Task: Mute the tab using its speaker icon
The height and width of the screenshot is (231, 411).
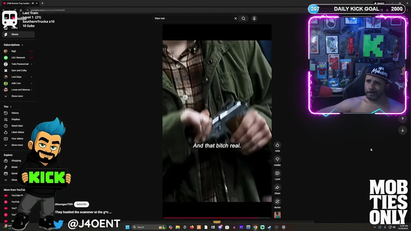Action: point(32,3)
